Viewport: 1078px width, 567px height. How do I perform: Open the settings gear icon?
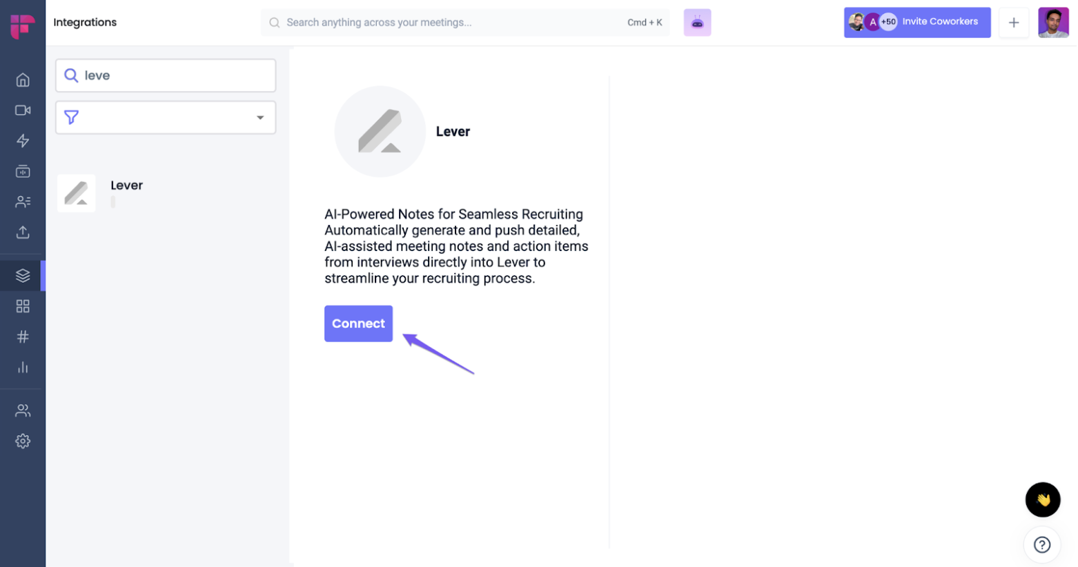point(23,441)
